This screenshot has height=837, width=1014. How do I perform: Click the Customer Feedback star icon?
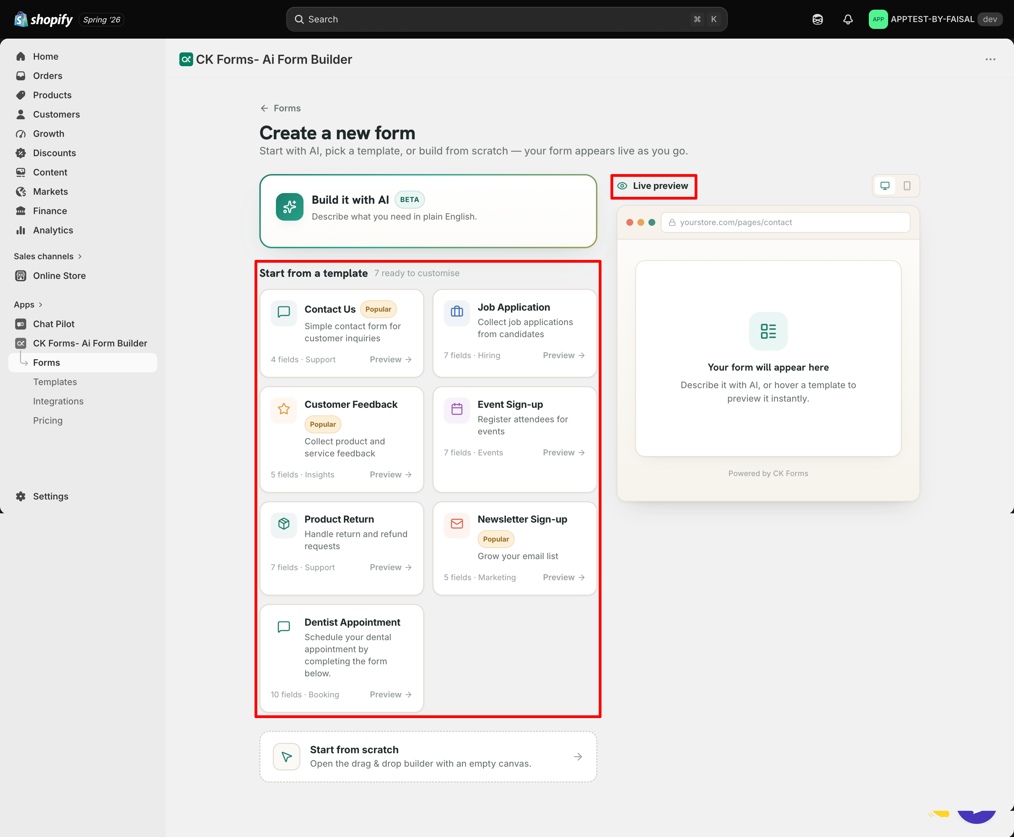tap(284, 409)
